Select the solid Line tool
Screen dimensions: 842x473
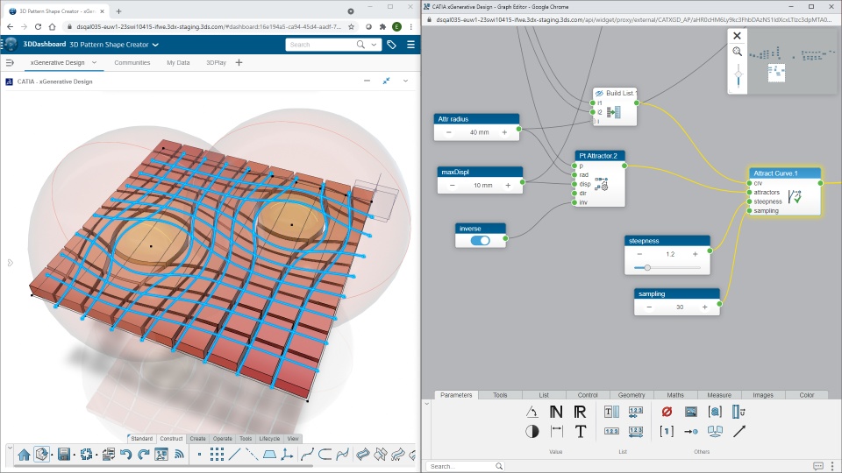[235, 455]
